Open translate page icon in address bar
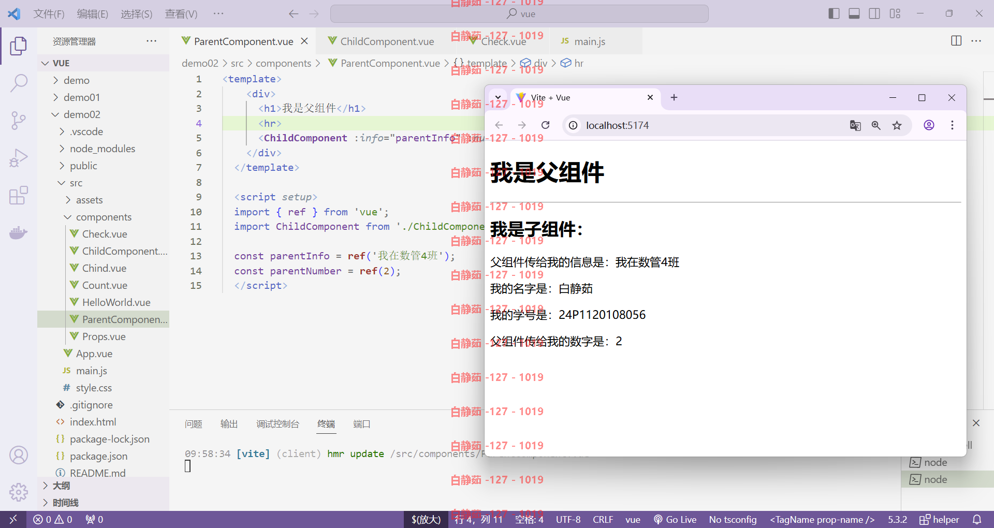This screenshot has height=528, width=994. pos(855,125)
